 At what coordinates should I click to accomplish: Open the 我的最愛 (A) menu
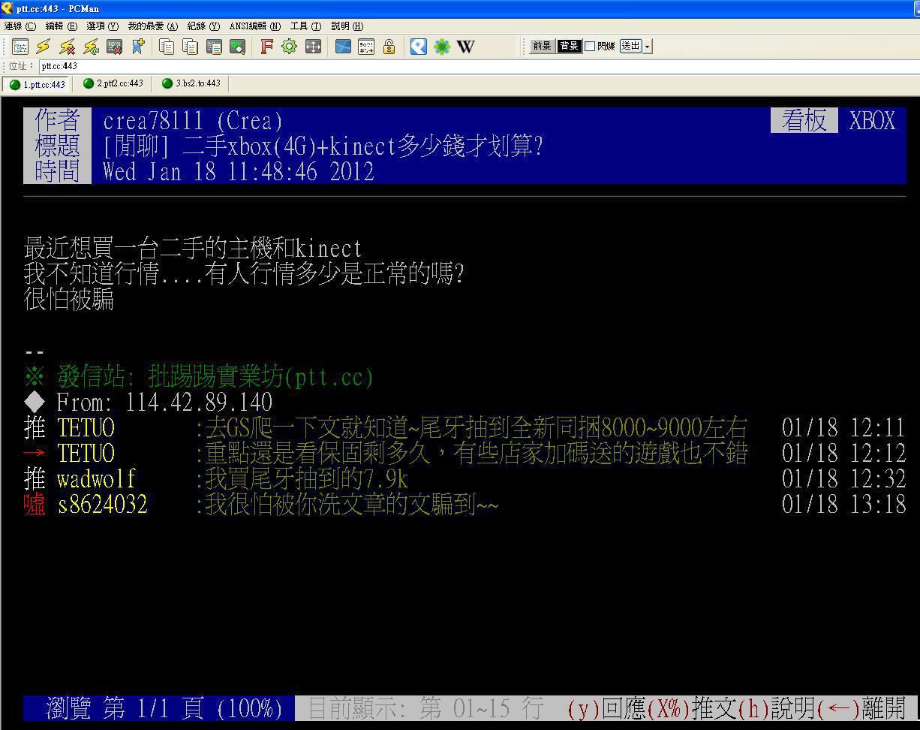pos(153,26)
